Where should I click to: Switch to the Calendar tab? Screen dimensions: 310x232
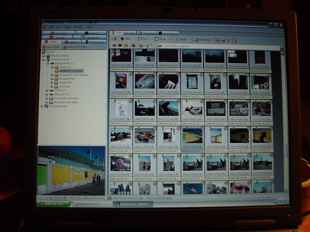click(57, 38)
